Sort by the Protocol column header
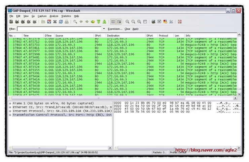This screenshot has width=249, height=162. 166,36
